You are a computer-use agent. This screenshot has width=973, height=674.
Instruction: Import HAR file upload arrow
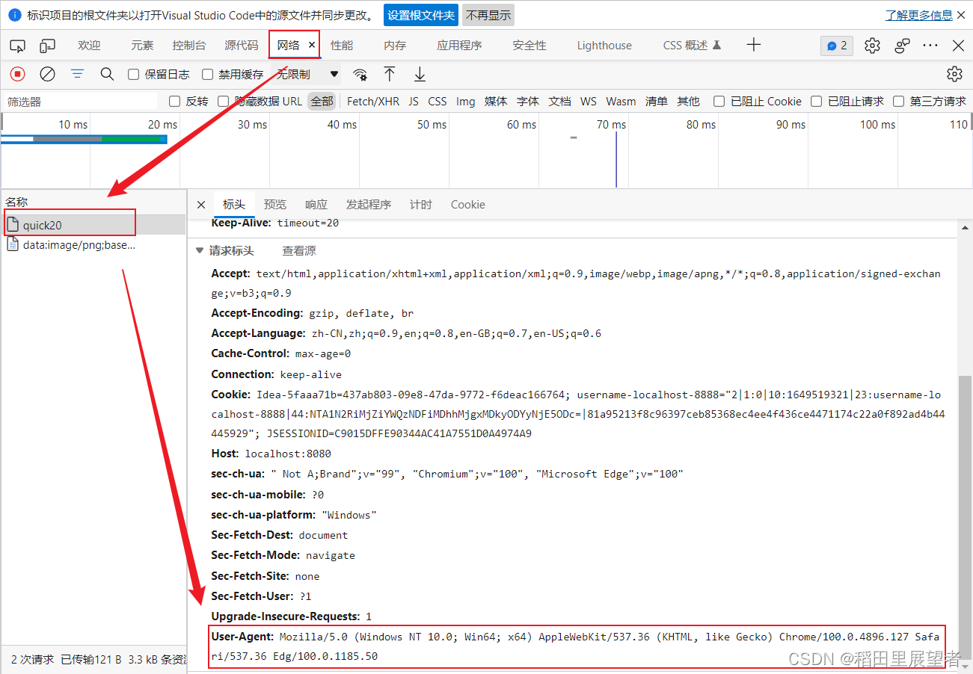[x=390, y=74]
